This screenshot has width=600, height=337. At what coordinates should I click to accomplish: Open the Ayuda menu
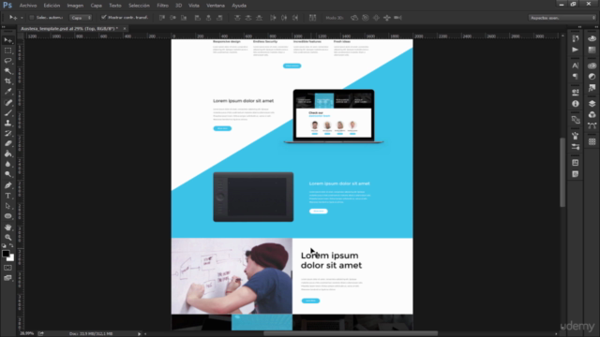239,6
